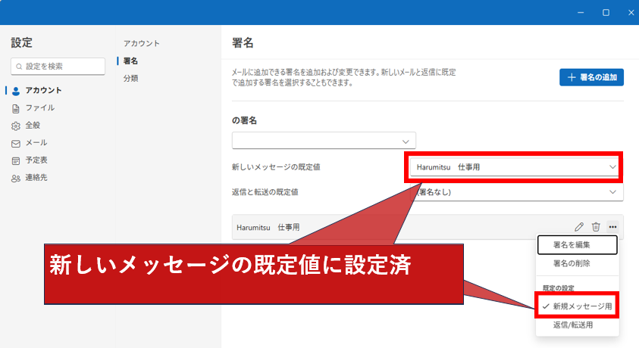
Task: Open 全般 general settings
Action: [33, 125]
